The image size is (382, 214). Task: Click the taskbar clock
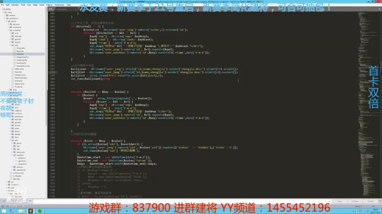(375, 211)
